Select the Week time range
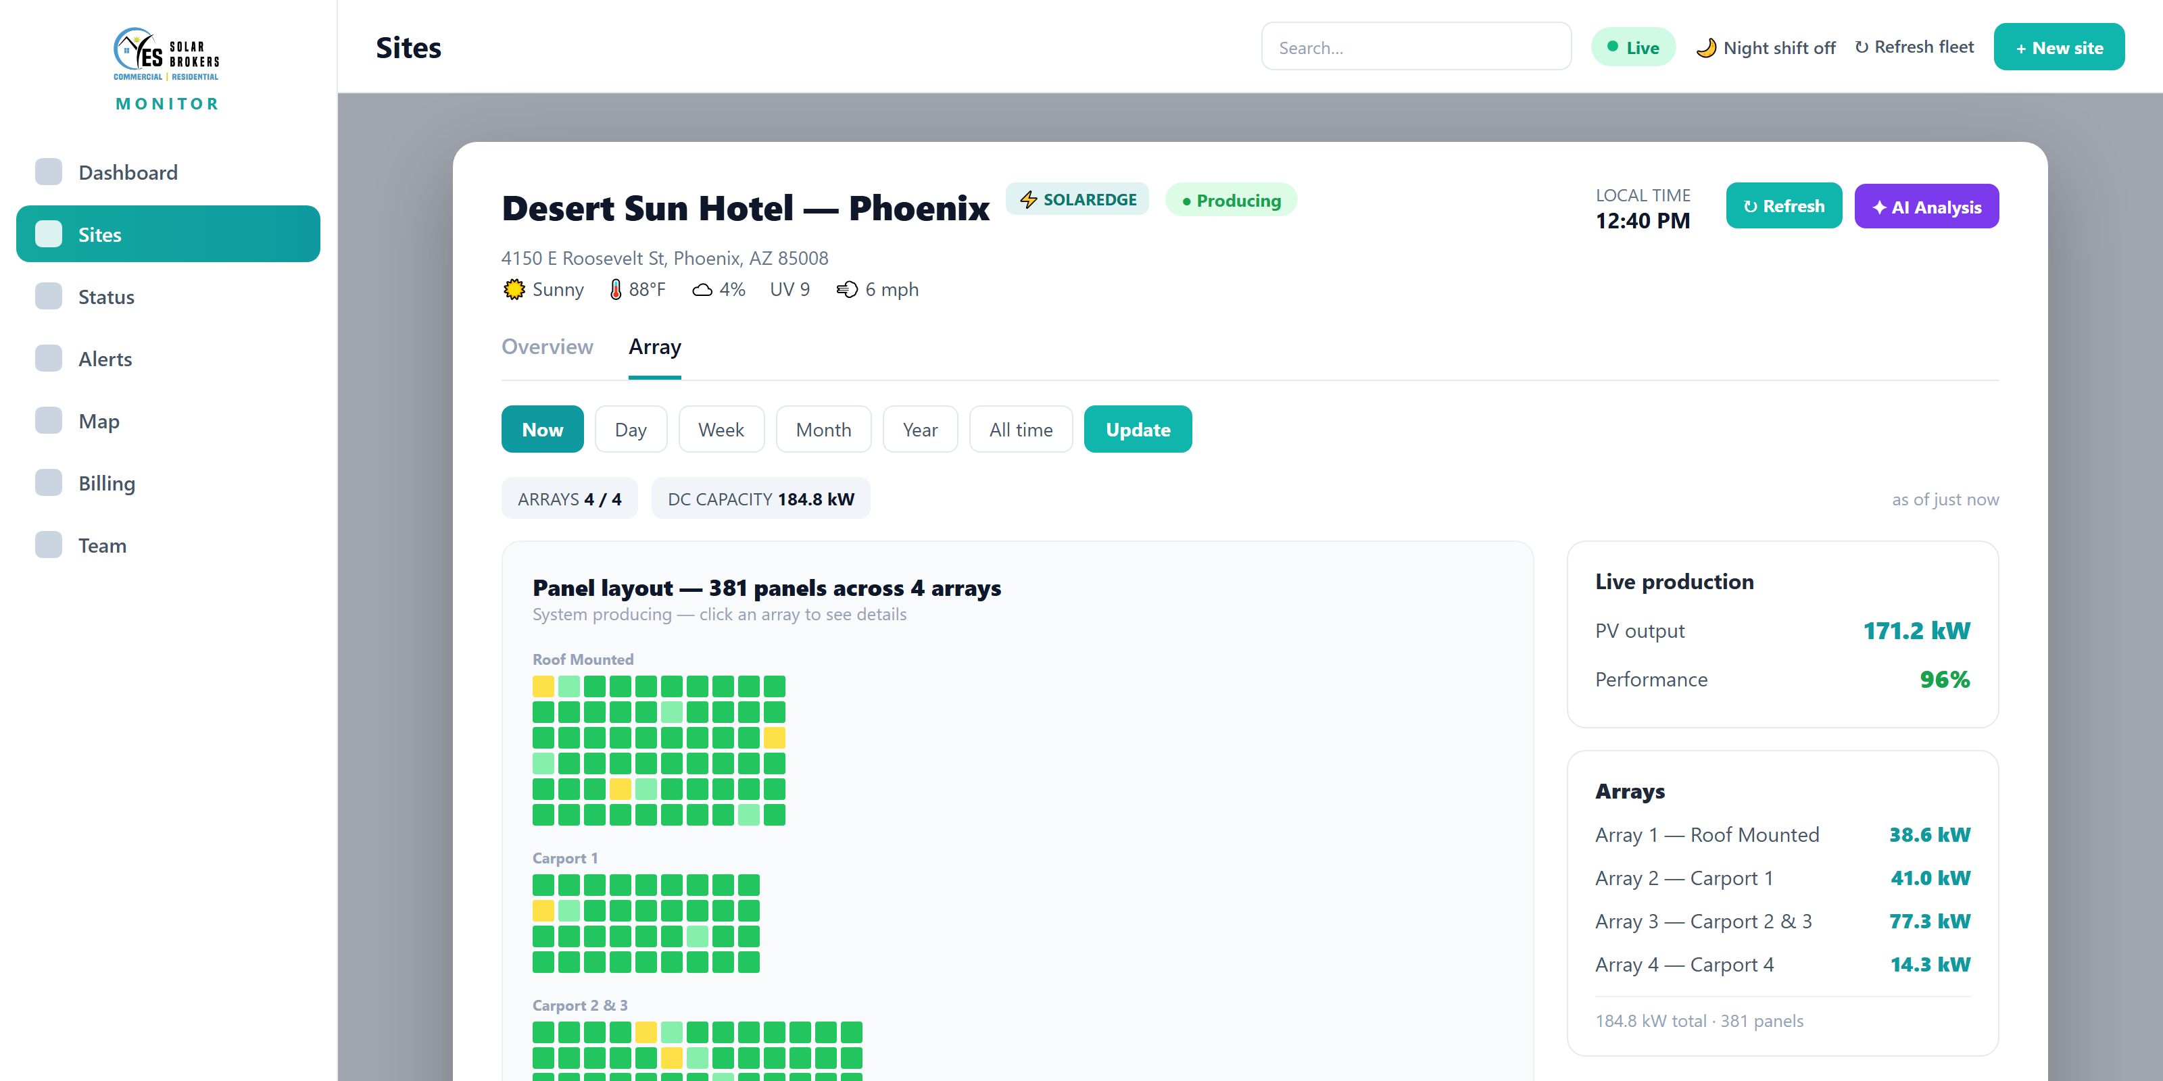The height and width of the screenshot is (1081, 2163). pos(721,429)
